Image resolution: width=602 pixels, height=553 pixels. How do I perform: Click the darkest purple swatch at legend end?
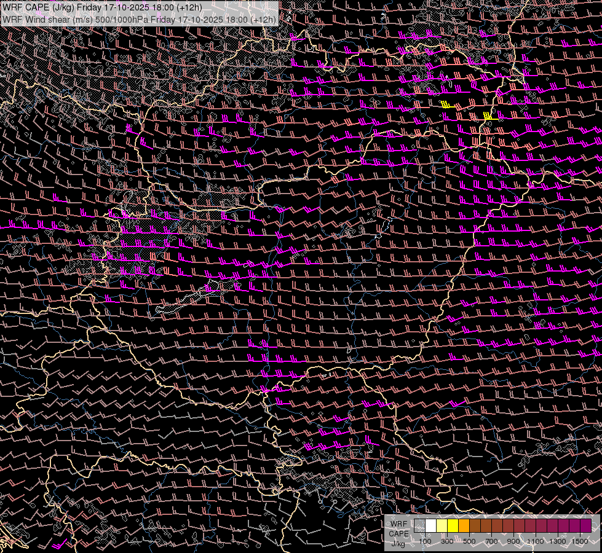point(585,525)
